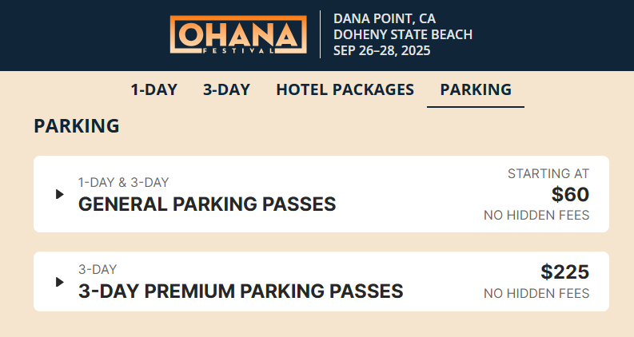Select the HOTEL PACKAGES tab
Screen dimensions: 634x337
tap(345, 89)
